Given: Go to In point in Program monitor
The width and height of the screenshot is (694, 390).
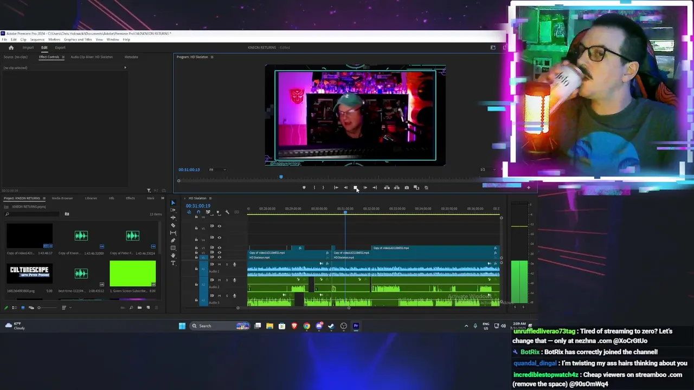Looking at the screenshot, I should [336, 187].
